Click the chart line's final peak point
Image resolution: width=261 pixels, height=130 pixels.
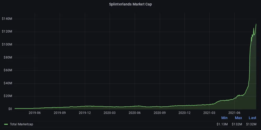(256, 24)
